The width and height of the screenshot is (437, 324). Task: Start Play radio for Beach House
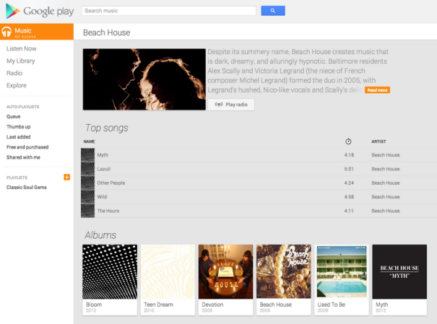pyautogui.click(x=231, y=105)
